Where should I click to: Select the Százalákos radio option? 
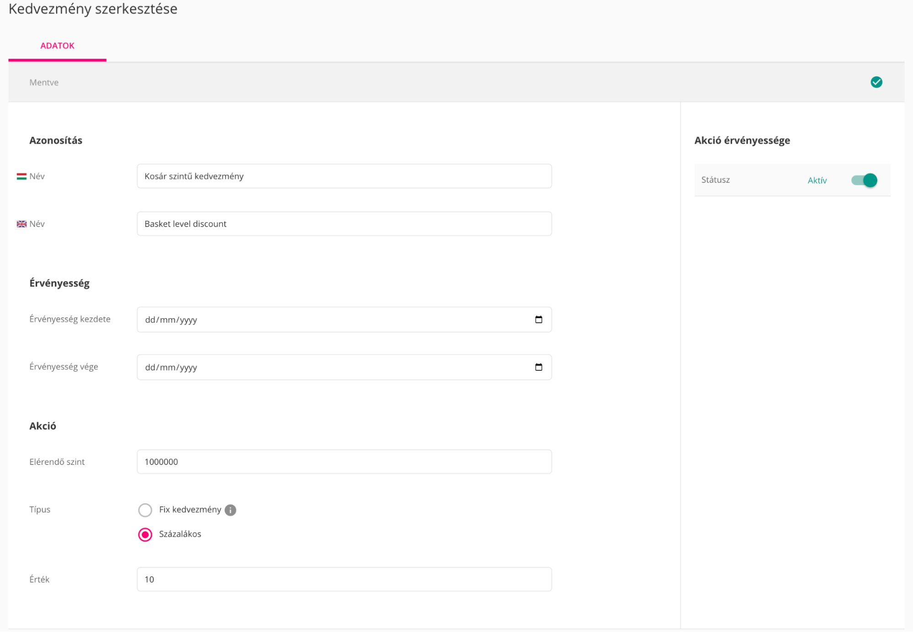pos(145,534)
